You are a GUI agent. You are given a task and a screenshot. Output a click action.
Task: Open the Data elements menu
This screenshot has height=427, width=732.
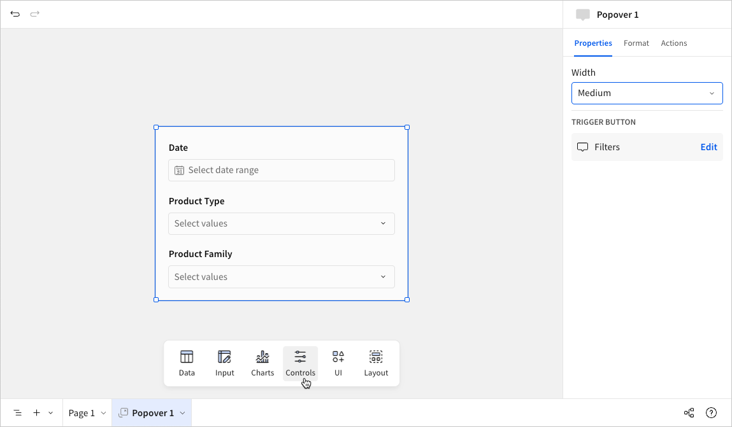click(187, 363)
